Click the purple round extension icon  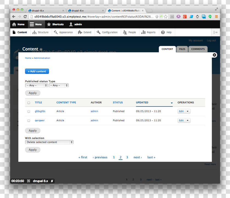[x=178, y=17]
